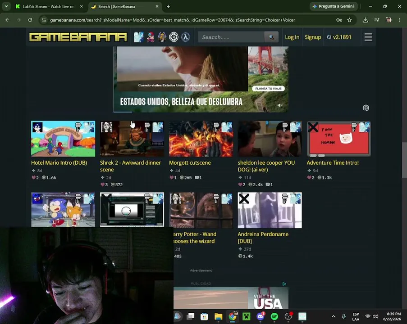Open the Shrek 2 - Awkward dinner scene title
The width and height of the screenshot is (407, 324).
[130, 166]
